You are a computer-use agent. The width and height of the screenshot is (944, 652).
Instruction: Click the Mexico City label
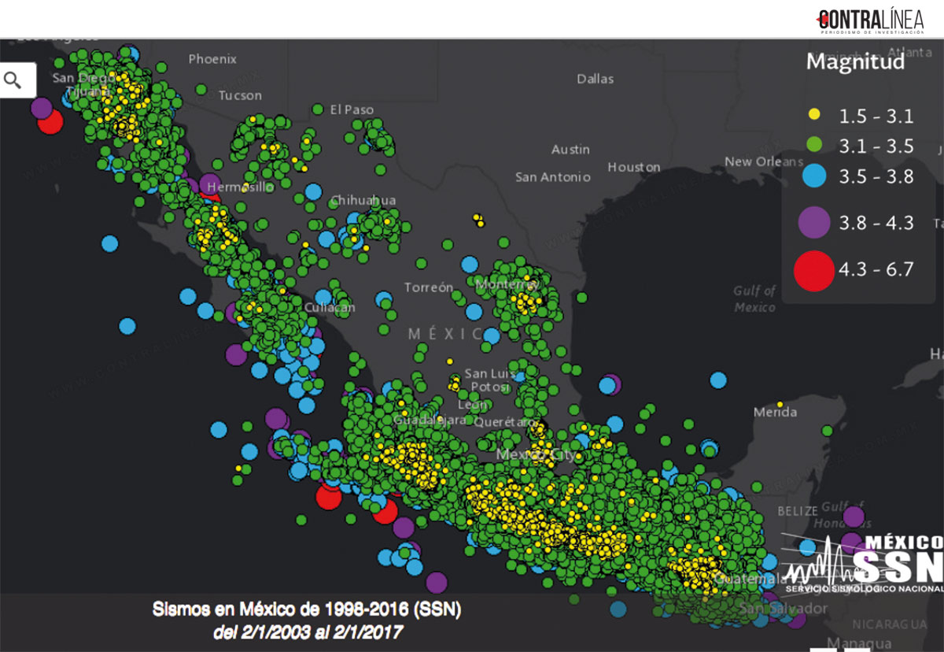[537, 454]
